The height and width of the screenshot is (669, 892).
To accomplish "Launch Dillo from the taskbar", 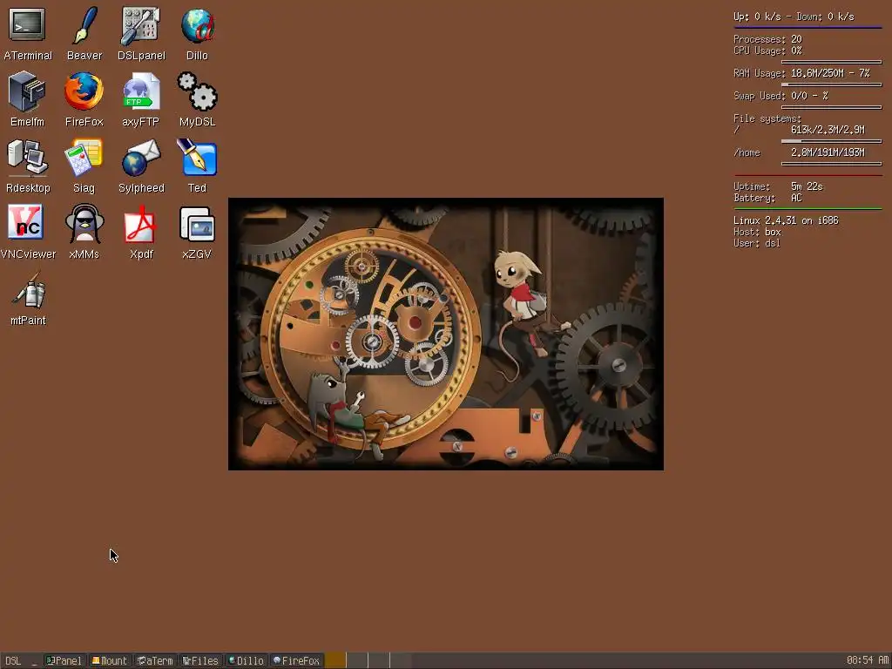I will [x=247, y=660].
